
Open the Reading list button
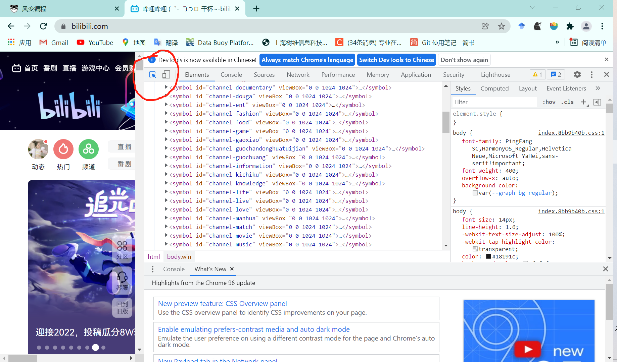(x=588, y=43)
